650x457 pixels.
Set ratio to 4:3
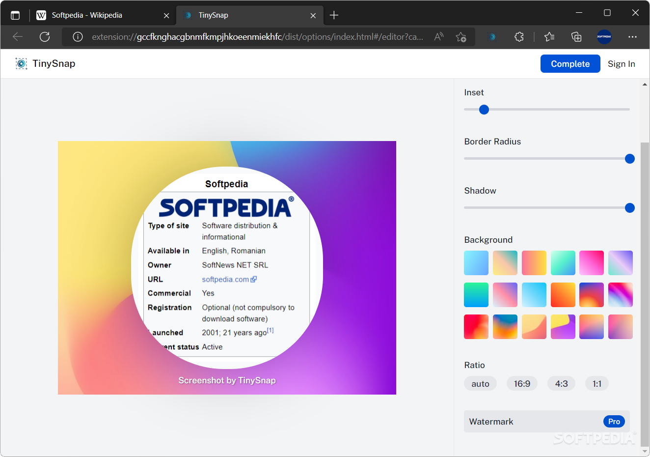[562, 384]
